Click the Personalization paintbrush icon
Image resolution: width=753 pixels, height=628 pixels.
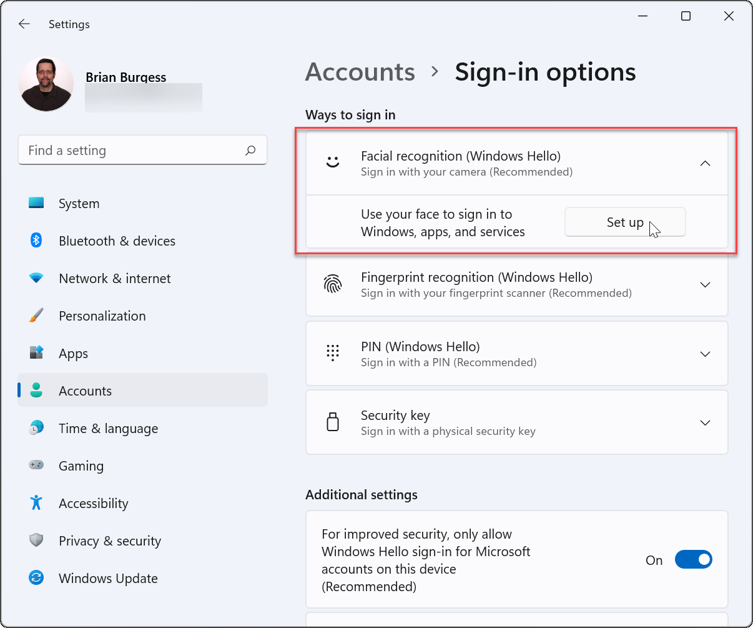click(x=36, y=316)
